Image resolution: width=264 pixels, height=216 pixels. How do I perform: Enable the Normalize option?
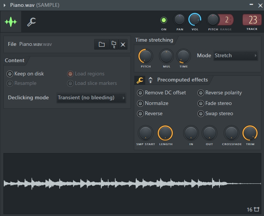(x=140, y=103)
